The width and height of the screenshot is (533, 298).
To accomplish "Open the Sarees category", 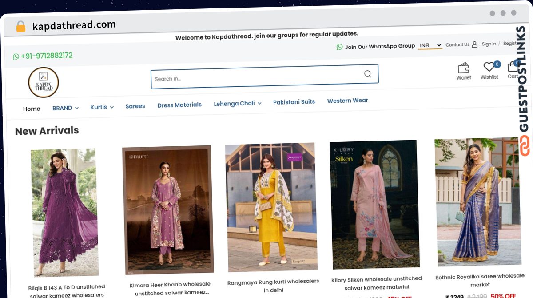I will pos(135,106).
